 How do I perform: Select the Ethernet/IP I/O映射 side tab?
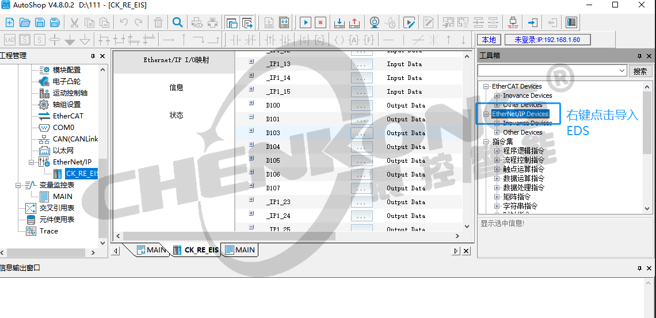tap(176, 60)
